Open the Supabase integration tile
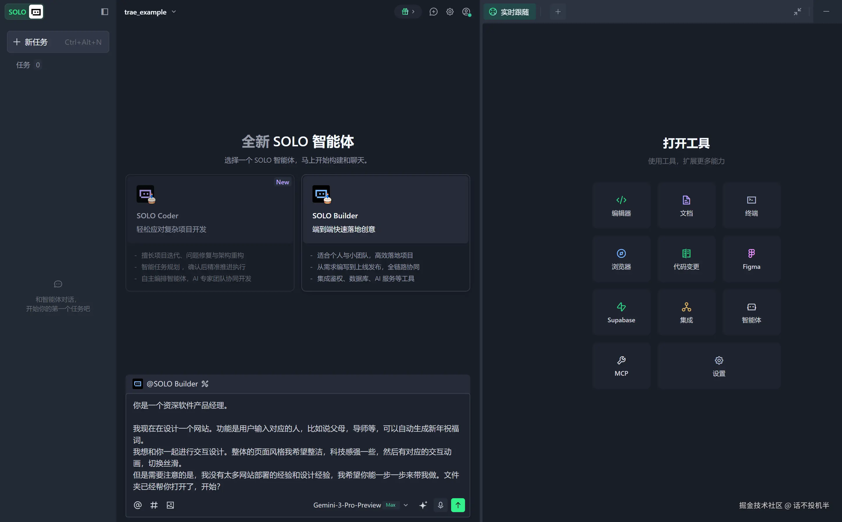This screenshot has width=842, height=522. pos(621,312)
